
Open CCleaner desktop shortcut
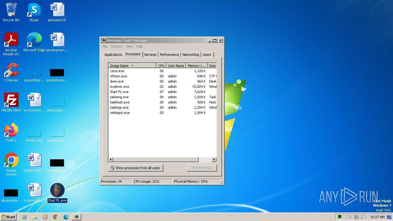coord(11,72)
